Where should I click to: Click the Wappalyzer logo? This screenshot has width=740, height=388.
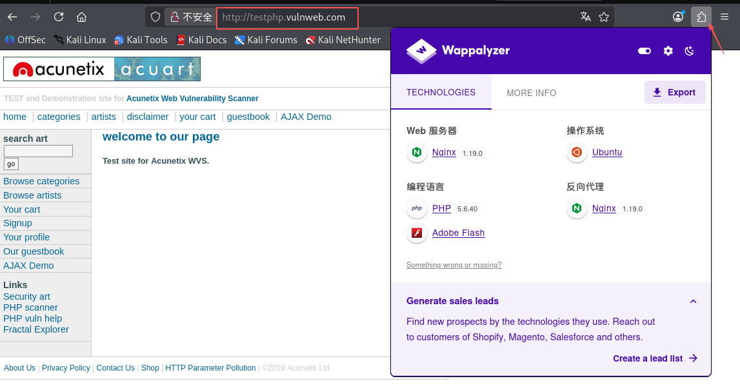(x=458, y=51)
